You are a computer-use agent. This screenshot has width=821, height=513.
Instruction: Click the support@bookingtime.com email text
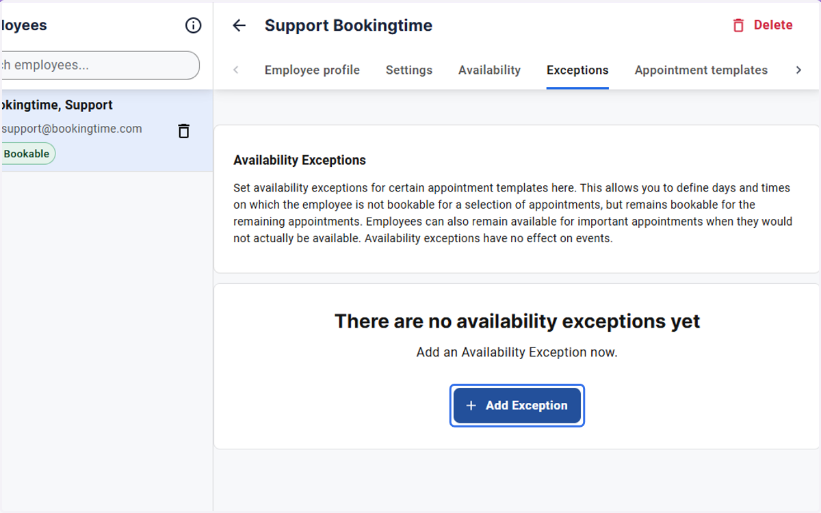point(72,129)
